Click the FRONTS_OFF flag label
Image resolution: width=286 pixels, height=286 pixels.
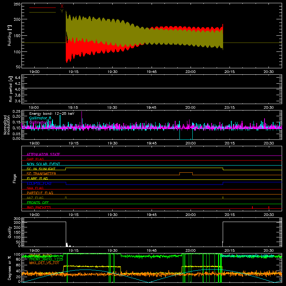pyautogui.click(x=38, y=202)
